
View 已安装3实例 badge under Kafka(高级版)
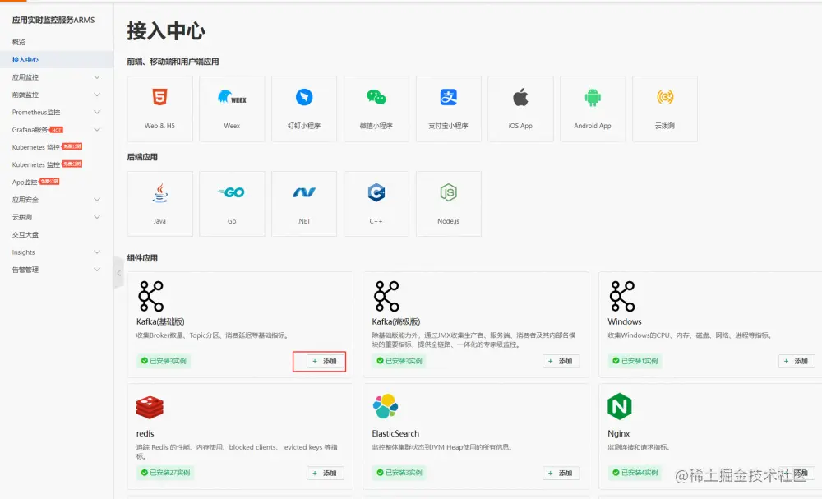[x=399, y=361]
